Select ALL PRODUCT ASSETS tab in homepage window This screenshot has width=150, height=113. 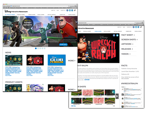[x=10, y=15]
